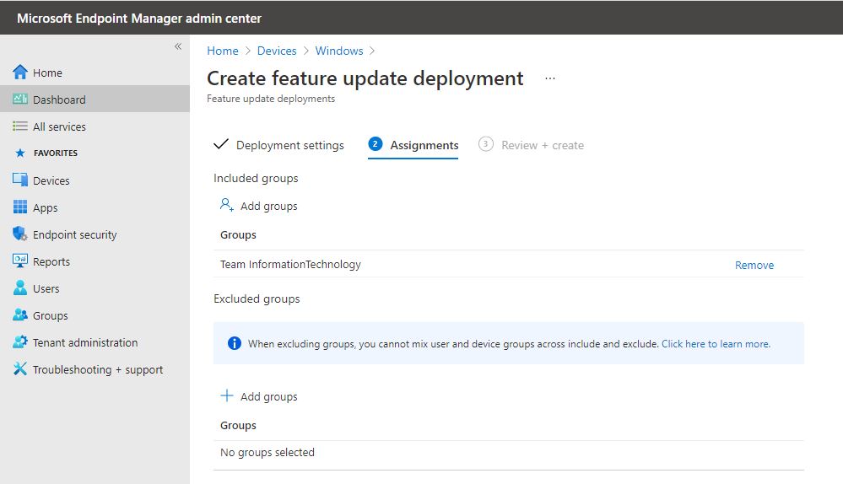
Task: Click the add-user icon under Included groups
Action: (227, 205)
